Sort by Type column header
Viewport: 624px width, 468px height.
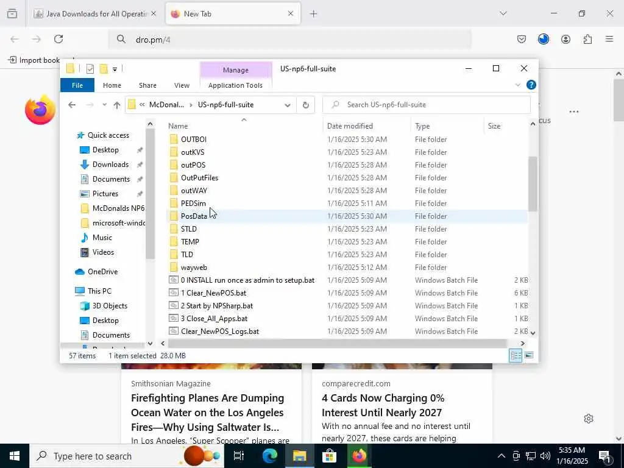click(447, 126)
